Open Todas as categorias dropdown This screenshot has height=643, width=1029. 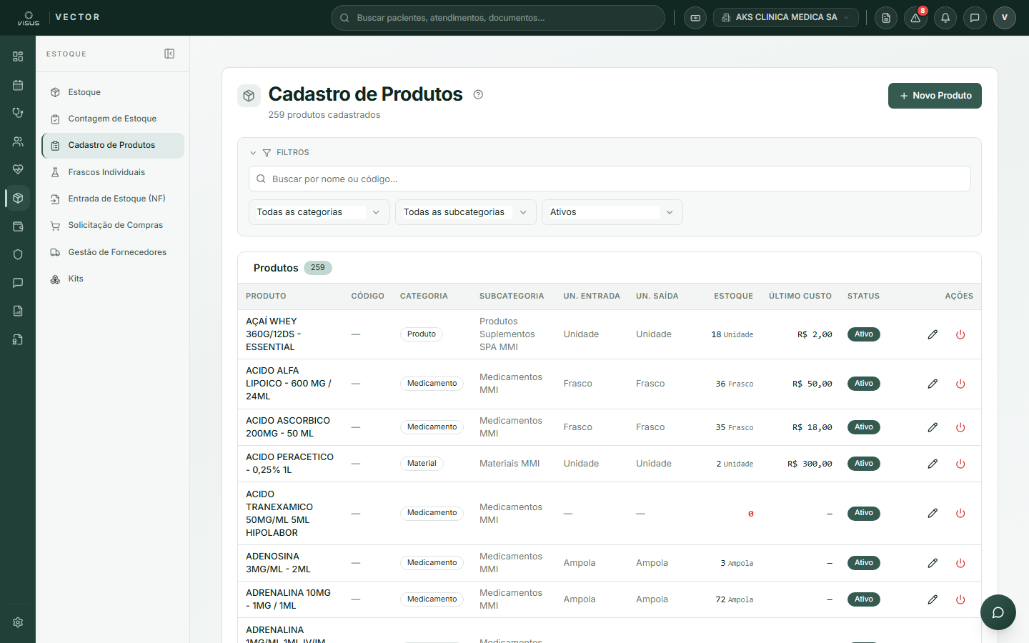(319, 212)
